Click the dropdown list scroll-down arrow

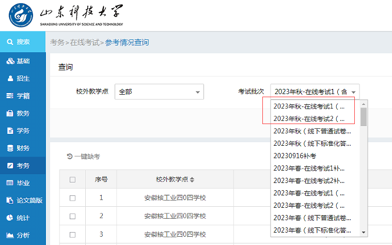364,233
